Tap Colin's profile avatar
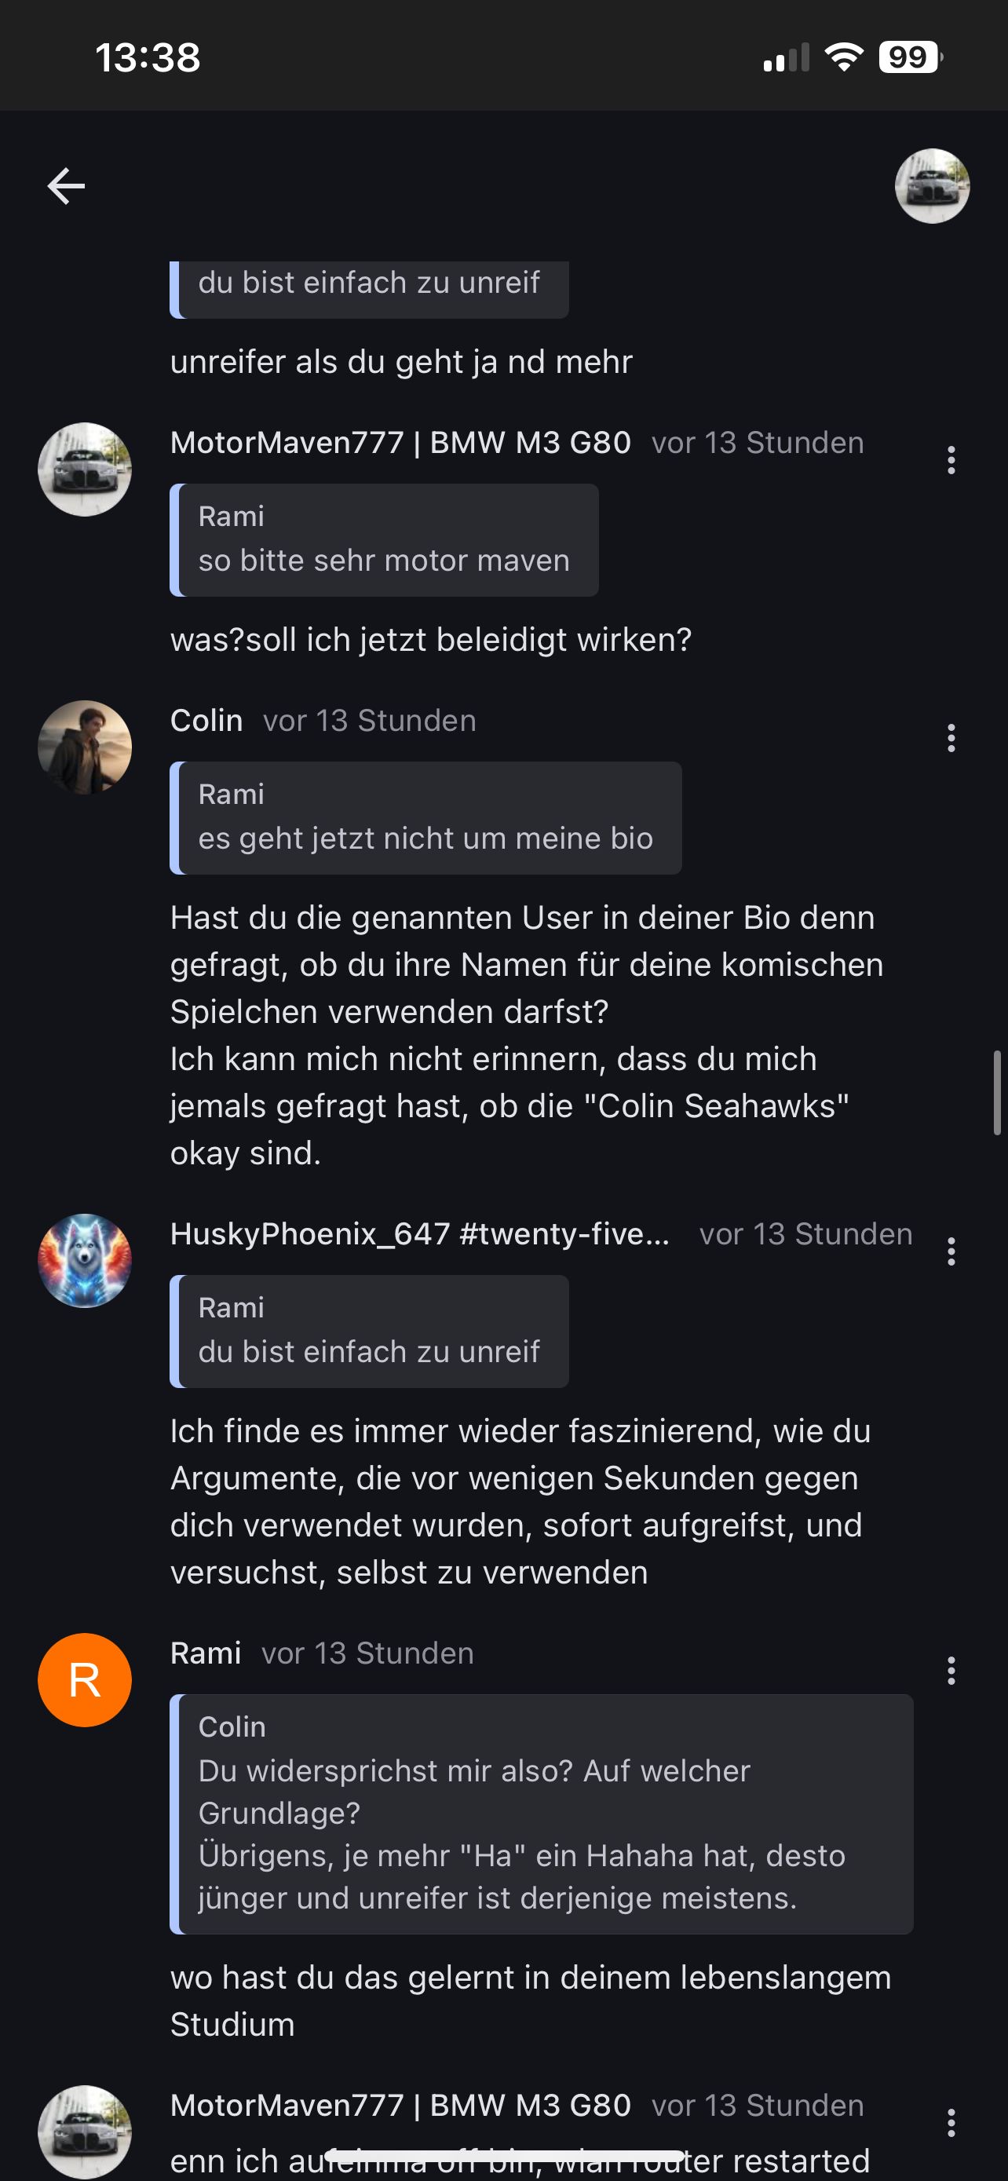The width and height of the screenshot is (1008, 2181). [x=85, y=747]
